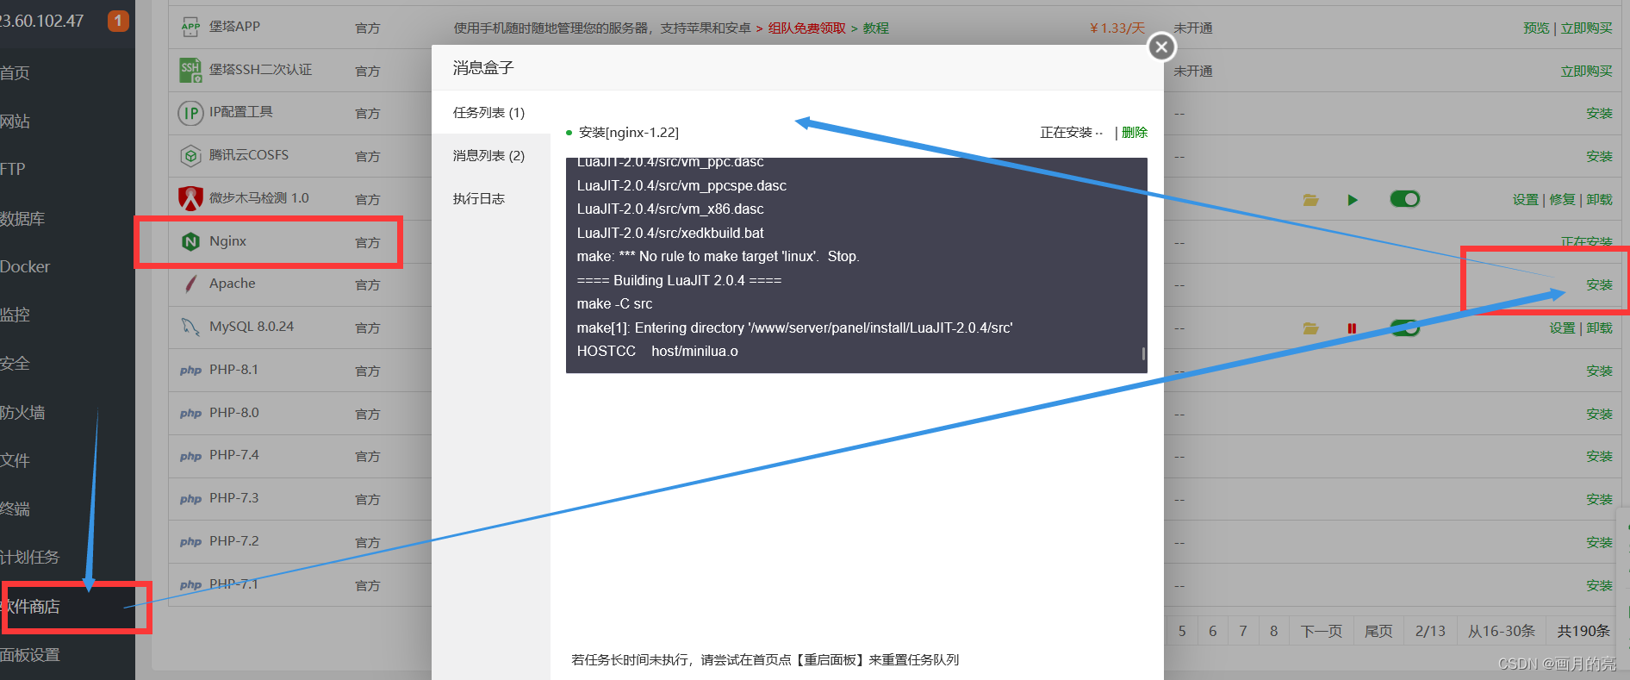Click 尾页 pagination button

tap(1378, 631)
